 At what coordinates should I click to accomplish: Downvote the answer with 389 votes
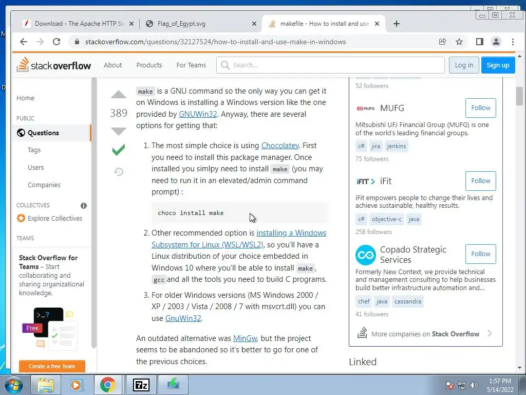pyautogui.click(x=119, y=131)
